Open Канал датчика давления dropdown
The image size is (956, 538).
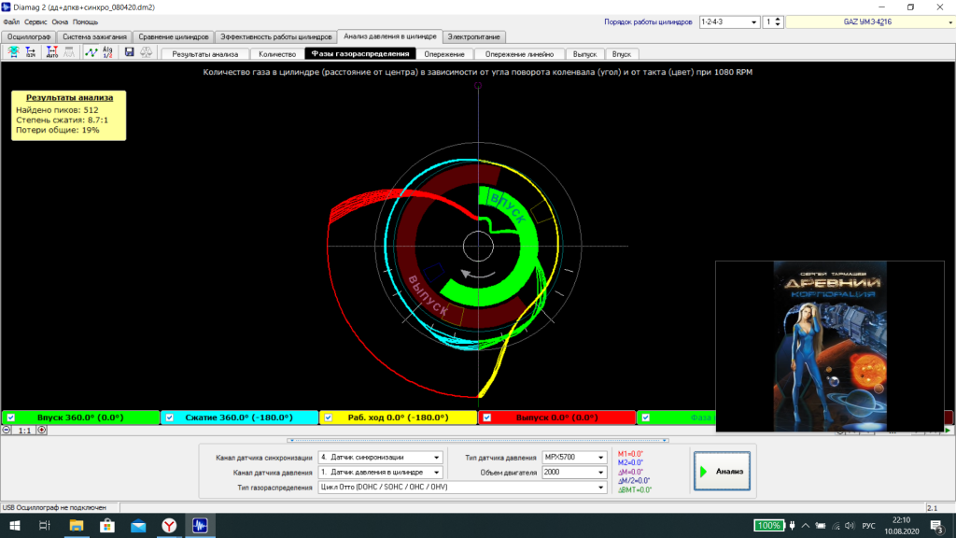coord(437,472)
